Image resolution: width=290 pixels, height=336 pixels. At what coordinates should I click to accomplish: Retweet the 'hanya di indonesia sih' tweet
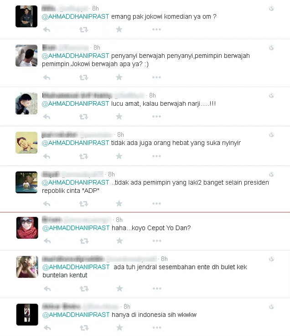pos(84,328)
